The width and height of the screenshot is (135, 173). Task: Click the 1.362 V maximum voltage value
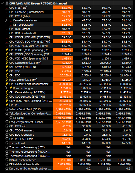click(106, 50)
